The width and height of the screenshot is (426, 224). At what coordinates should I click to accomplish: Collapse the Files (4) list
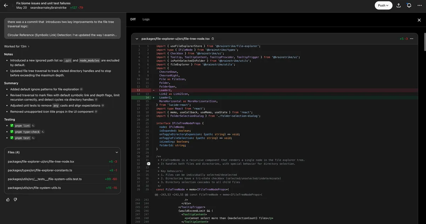pos(116,152)
